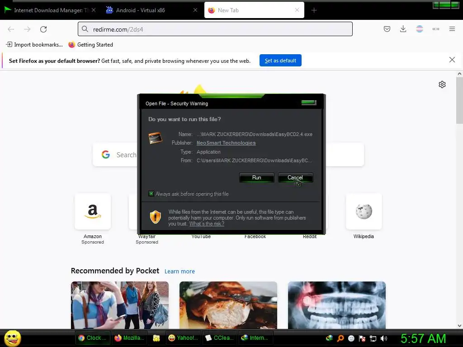Switch to the Mozilla Firefox taskbar item
This screenshot has height=347, width=463.
[x=129, y=338]
